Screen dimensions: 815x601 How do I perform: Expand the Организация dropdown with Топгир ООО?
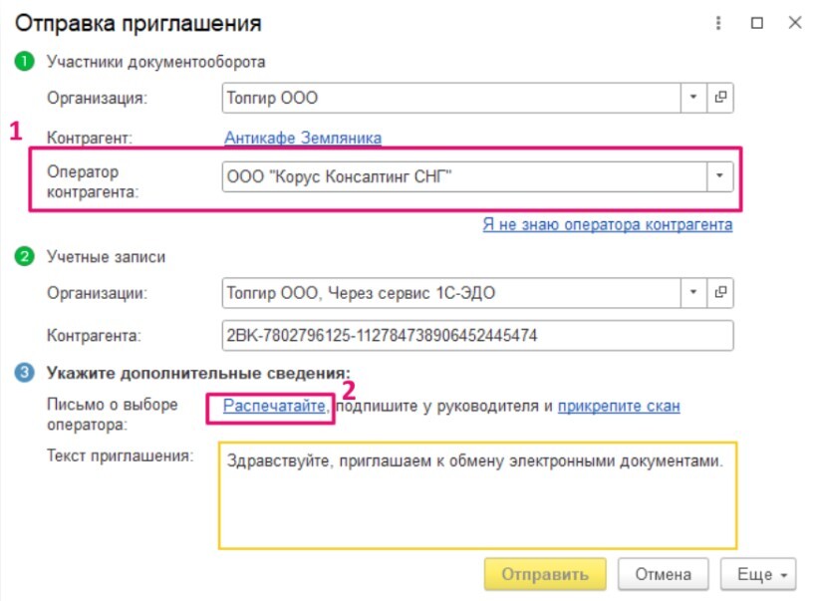tap(693, 98)
